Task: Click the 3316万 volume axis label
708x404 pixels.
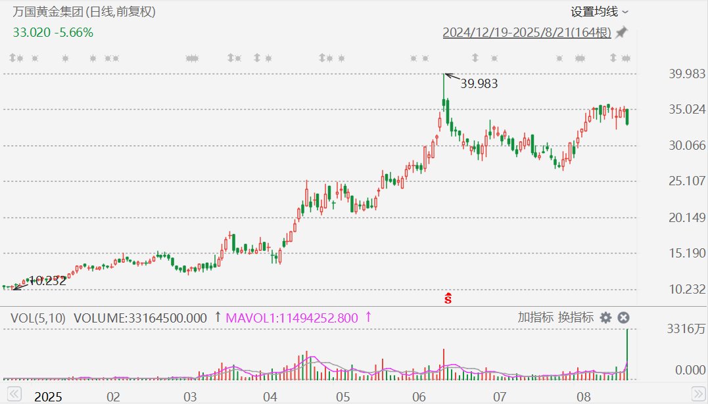Action: [x=686, y=328]
